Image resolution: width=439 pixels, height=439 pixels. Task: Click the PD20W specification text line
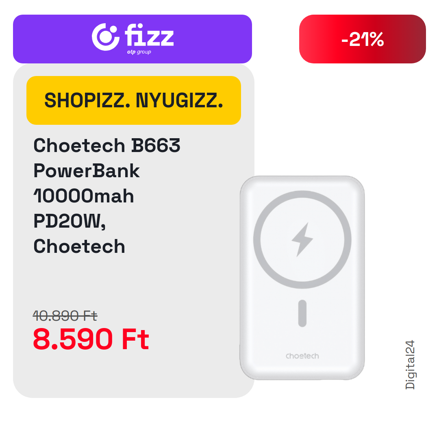point(70,222)
